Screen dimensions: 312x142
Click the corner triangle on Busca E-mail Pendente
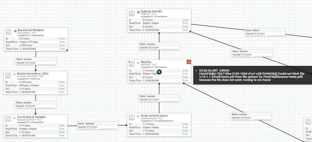pyautogui.click(x=67, y=50)
